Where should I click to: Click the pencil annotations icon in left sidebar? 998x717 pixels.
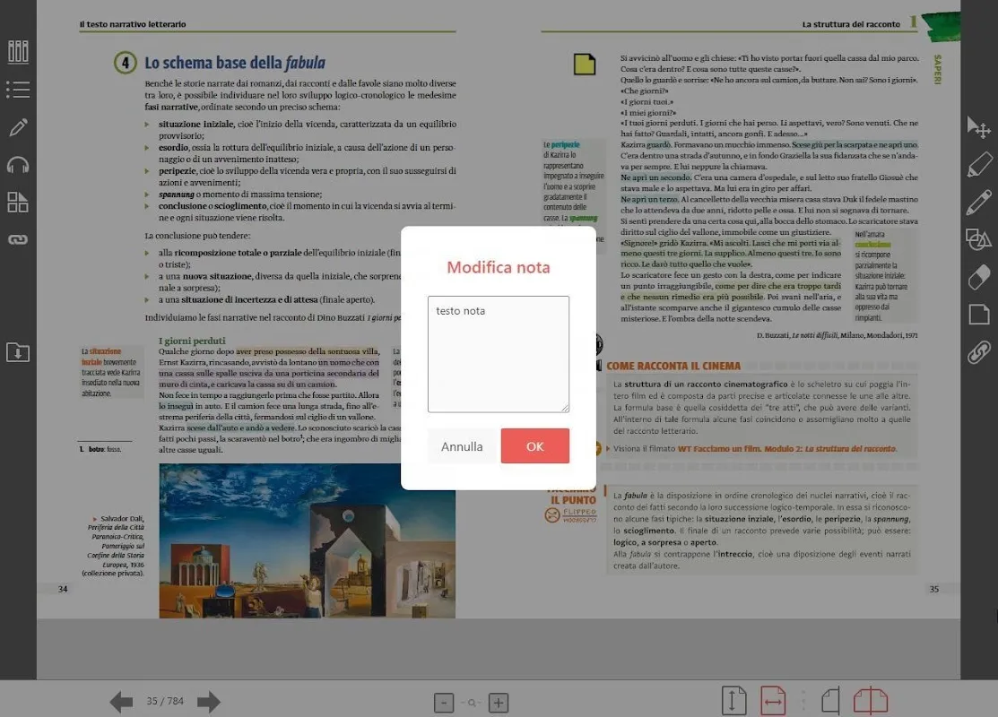coord(18,127)
